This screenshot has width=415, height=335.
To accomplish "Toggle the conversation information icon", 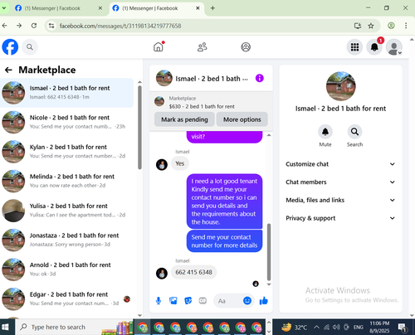I will (259, 78).
